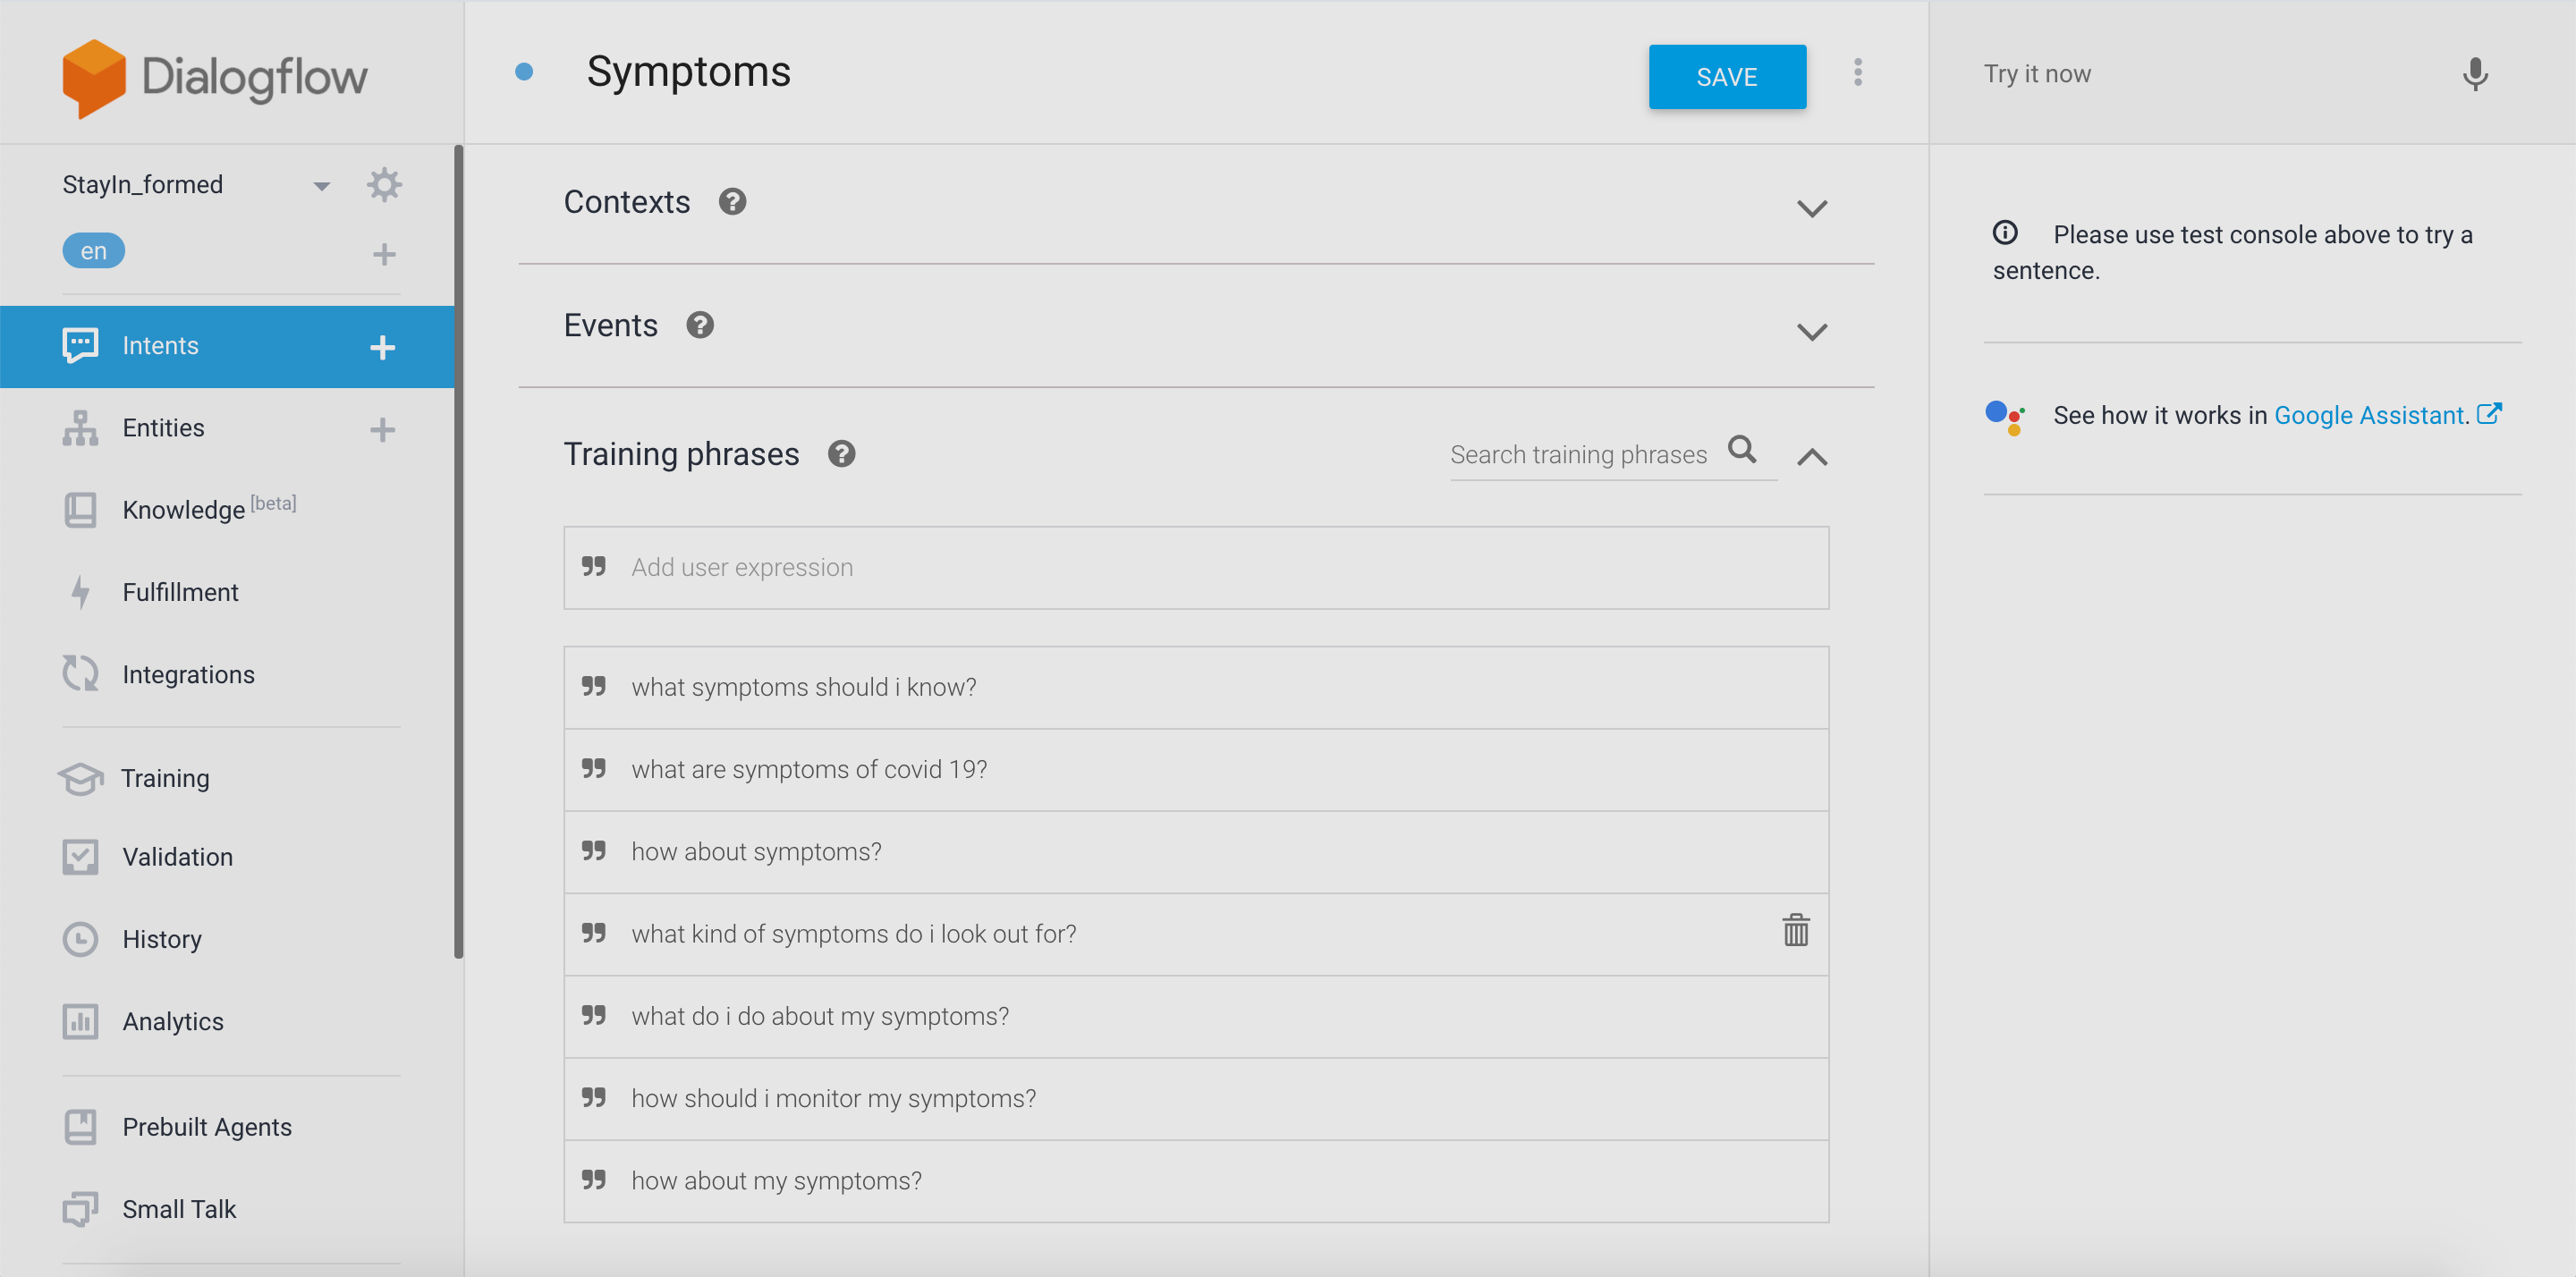2576x1277 pixels.
Task: Click the plus icon beside Entities
Action: [x=382, y=429]
